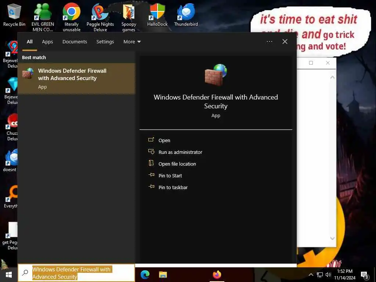Open the volume tray icon

tap(328, 275)
